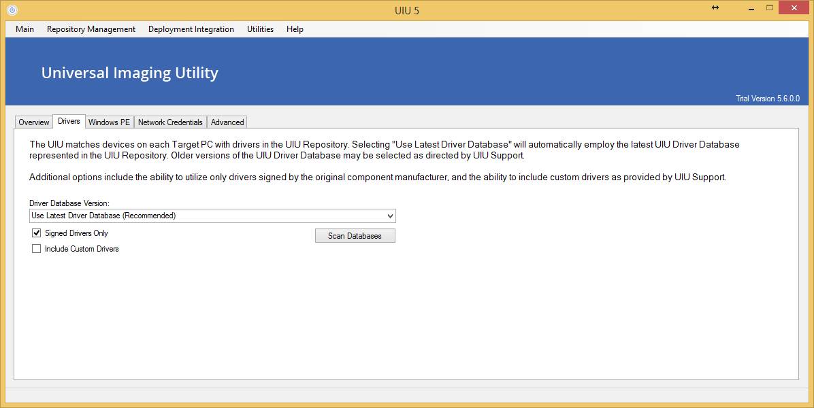Open the Main menu
The image size is (814, 408).
(x=25, y=29)
